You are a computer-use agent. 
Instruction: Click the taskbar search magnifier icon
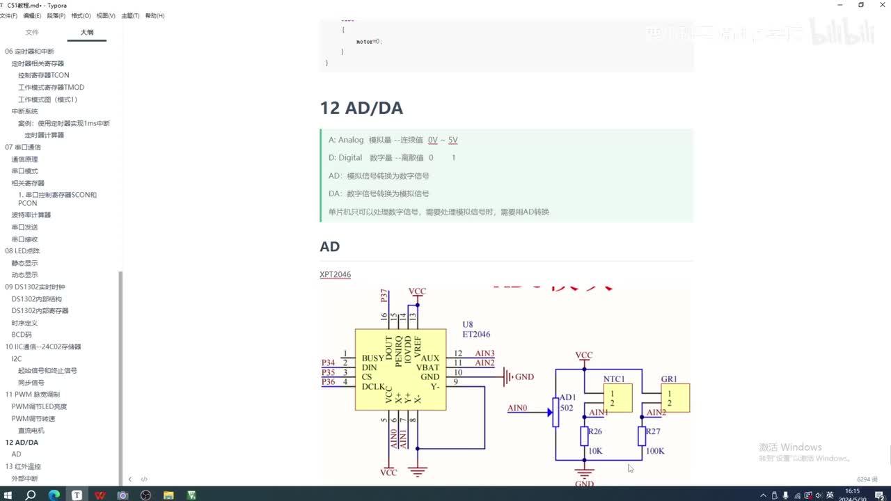31,495
